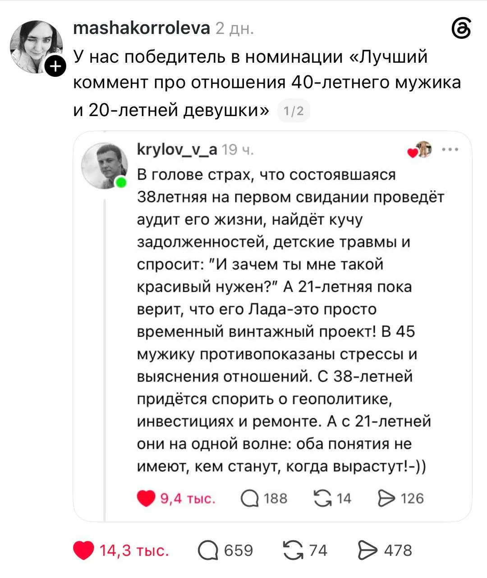Tap the follow plus badge on mashakorroleva avatar

[x=55, y=67]
